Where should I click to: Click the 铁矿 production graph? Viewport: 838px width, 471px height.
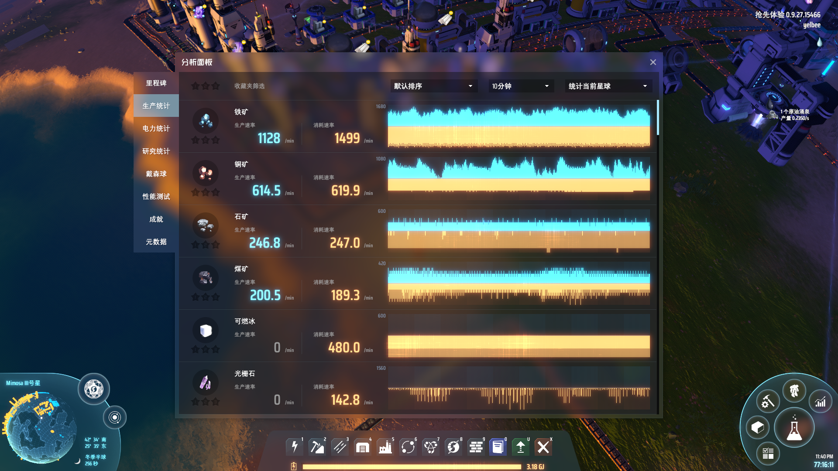[x=519, y=126]
